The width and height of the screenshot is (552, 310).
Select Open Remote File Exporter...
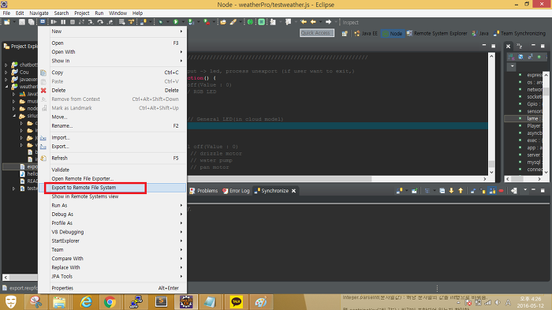pos(113,178)
